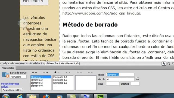Open the Personalizar este widget link
The image size is (174, 98).
click(x=10, y=85)
